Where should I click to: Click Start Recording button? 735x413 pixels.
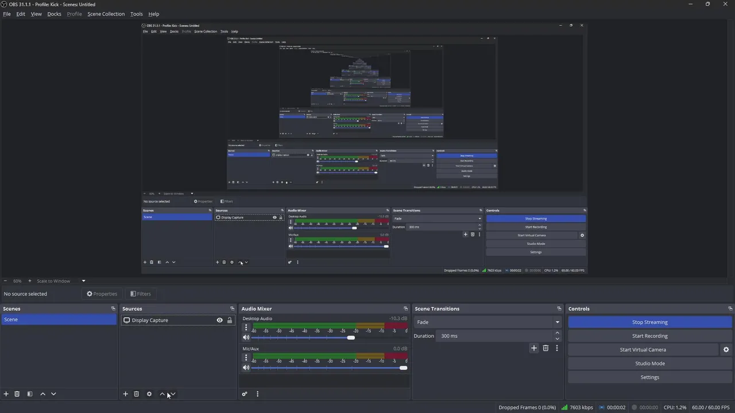tap(650, 336)
